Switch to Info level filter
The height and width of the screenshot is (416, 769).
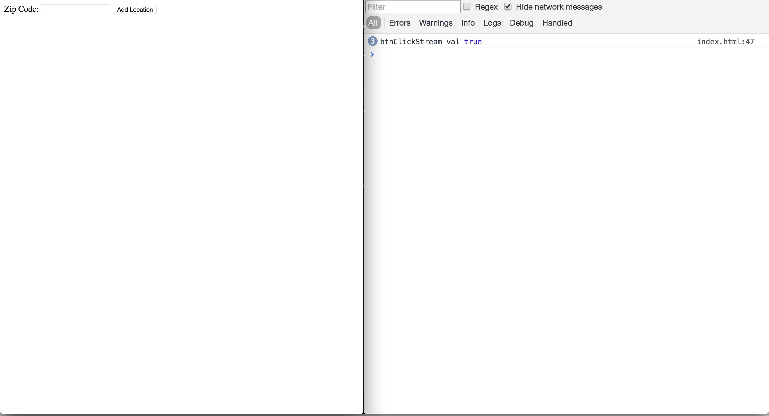tap(468, 23)
